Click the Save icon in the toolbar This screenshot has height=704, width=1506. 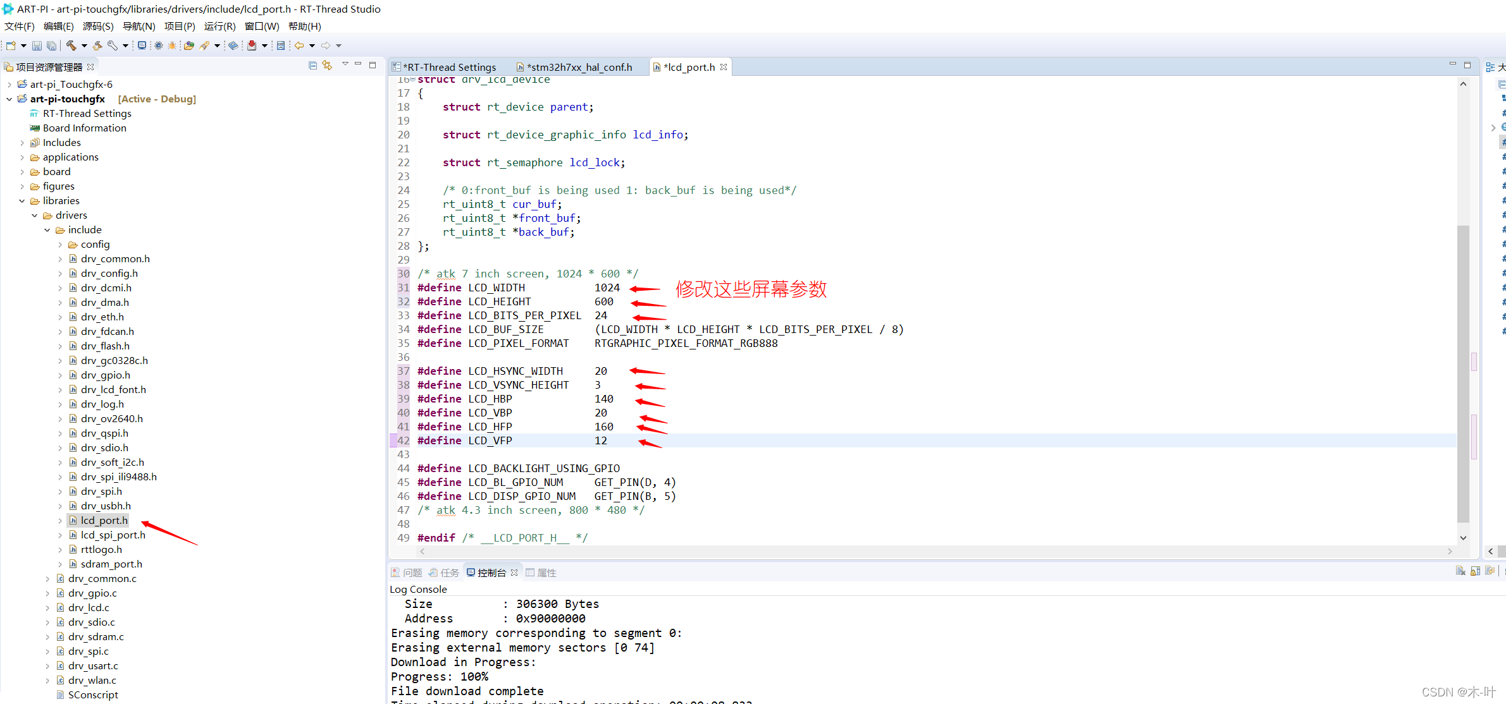[37, 46]
